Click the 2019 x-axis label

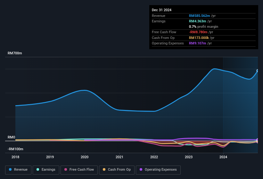50,157
